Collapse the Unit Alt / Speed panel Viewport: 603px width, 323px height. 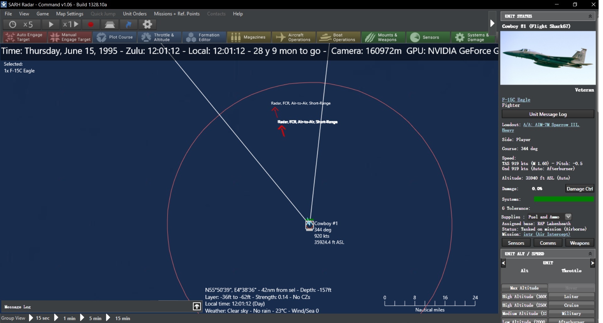[x=590, y=254]
